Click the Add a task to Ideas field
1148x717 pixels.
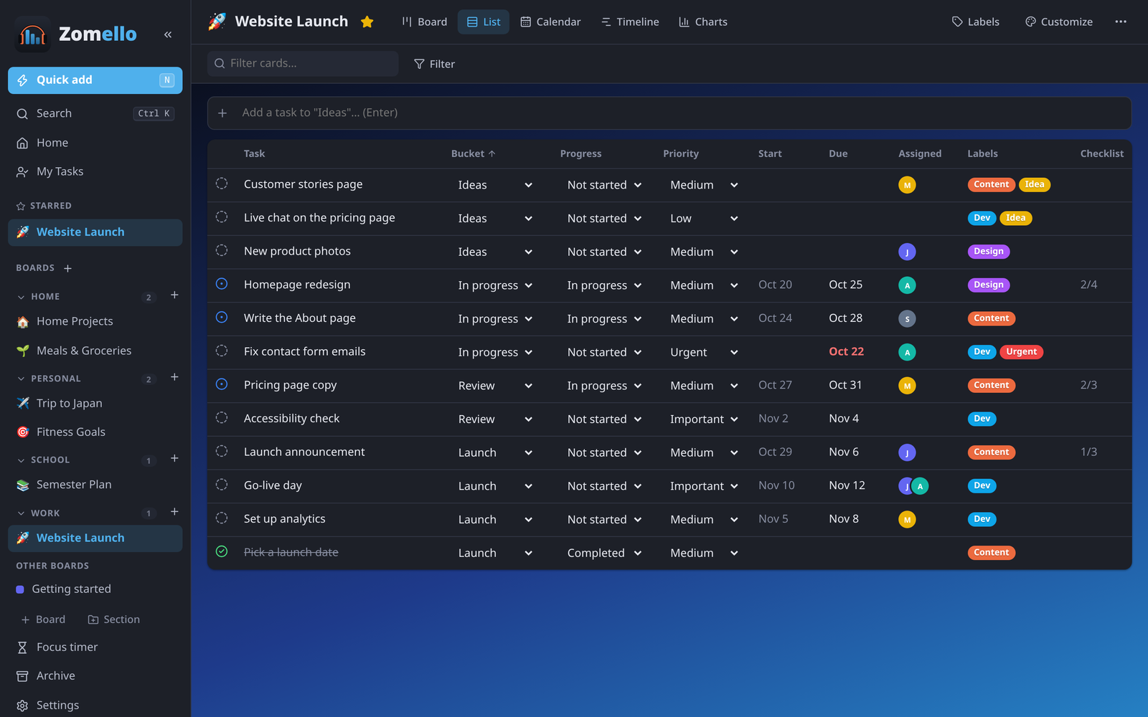(669, 113)
